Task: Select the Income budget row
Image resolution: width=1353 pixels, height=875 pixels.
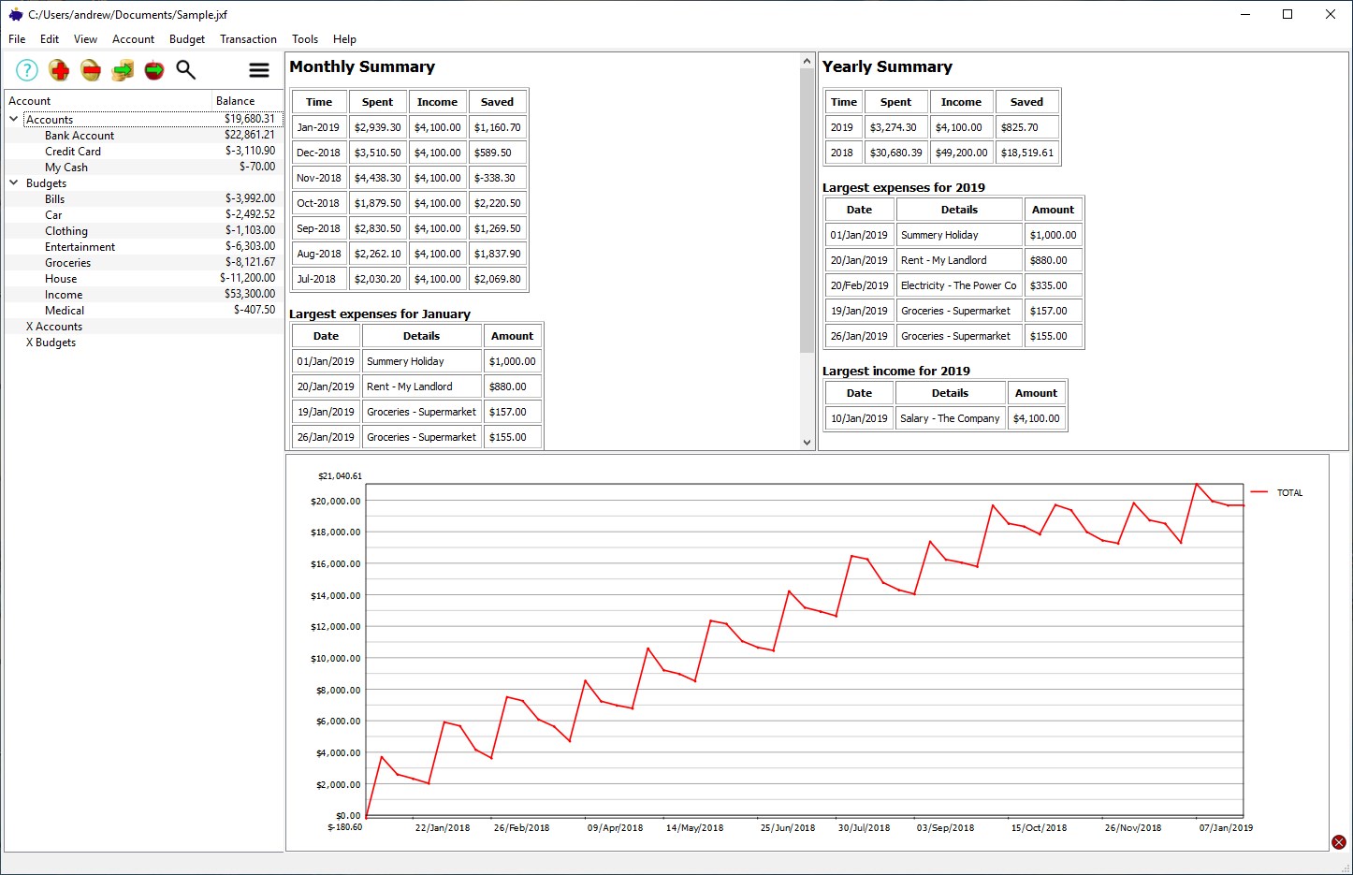Action: (x=143, y=295)
